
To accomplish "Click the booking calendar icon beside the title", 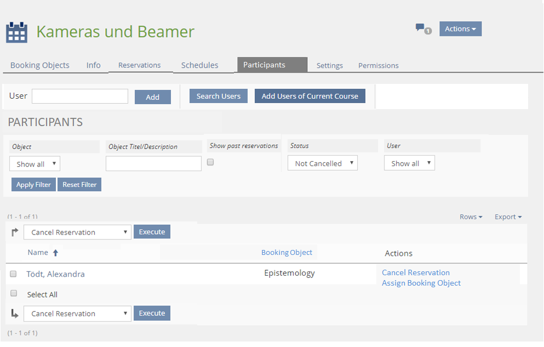I will click(x=16, y=32).
